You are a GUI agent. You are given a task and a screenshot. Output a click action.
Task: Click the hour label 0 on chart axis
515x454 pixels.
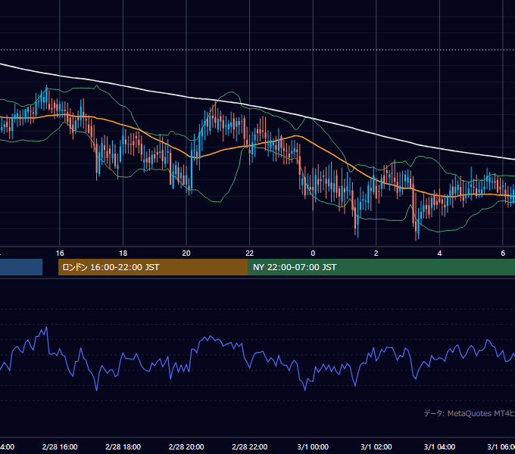tap(313, 253)
